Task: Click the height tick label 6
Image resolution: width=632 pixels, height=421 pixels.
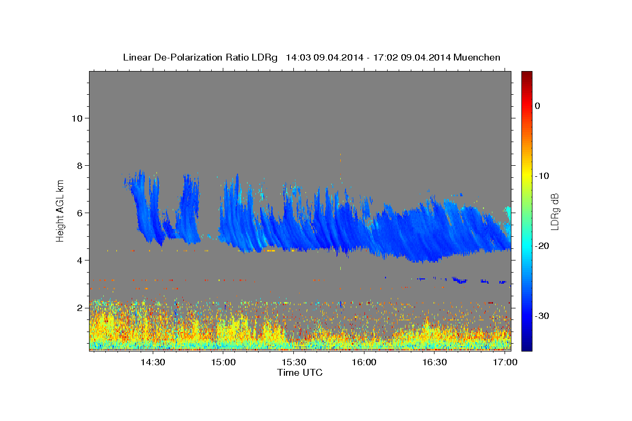Action: point(80,213)
